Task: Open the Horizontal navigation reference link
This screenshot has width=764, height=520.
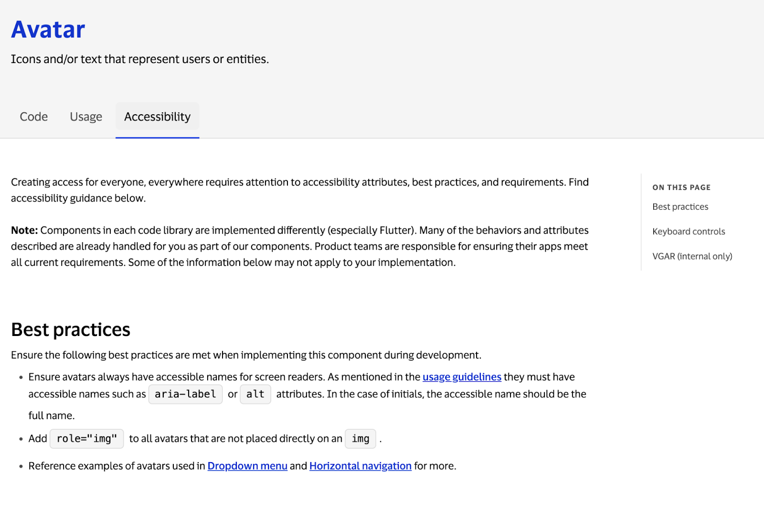Action: 360,466
